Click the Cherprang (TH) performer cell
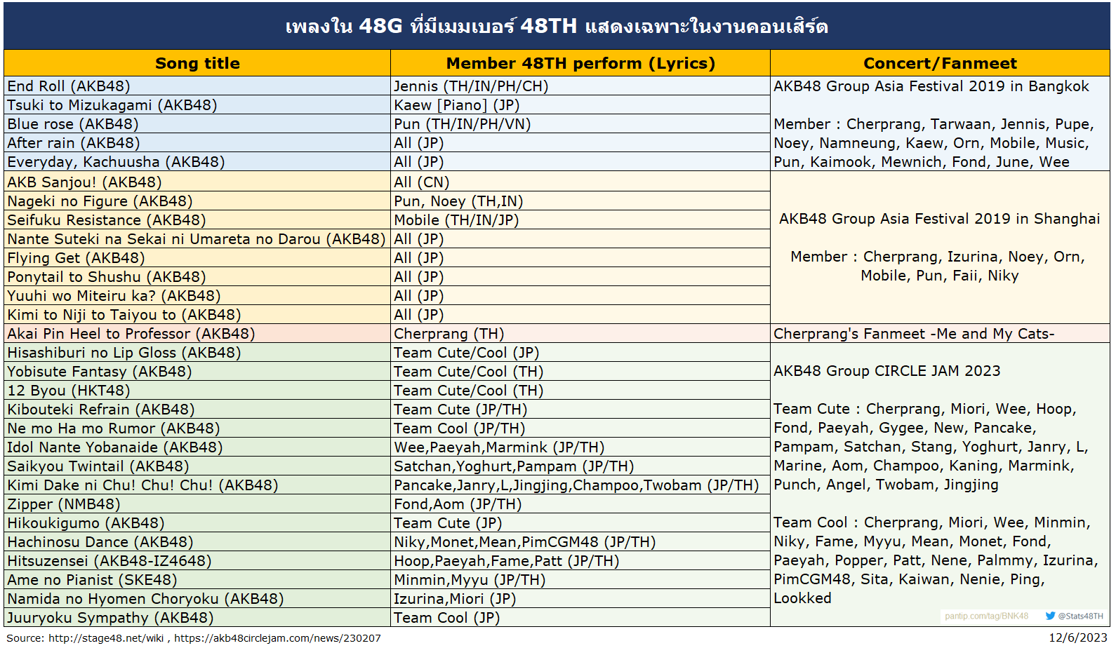 coord(580,334)
